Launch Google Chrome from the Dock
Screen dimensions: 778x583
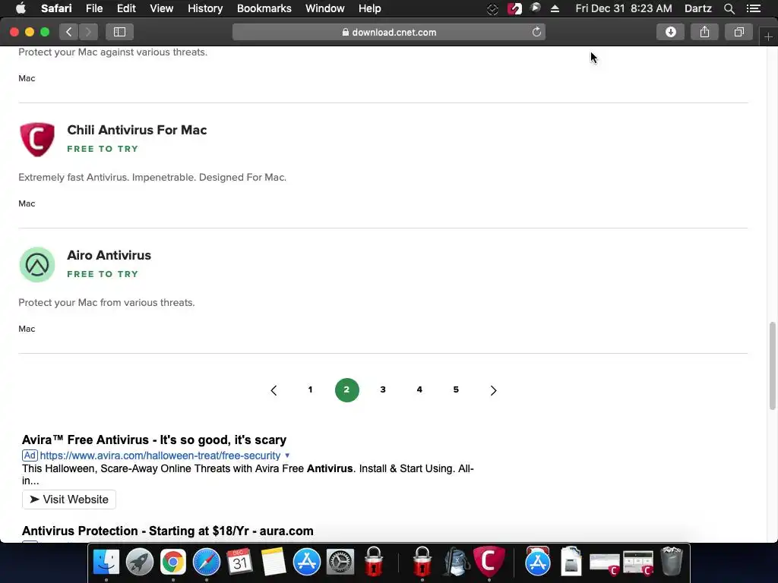pos(172,563)
